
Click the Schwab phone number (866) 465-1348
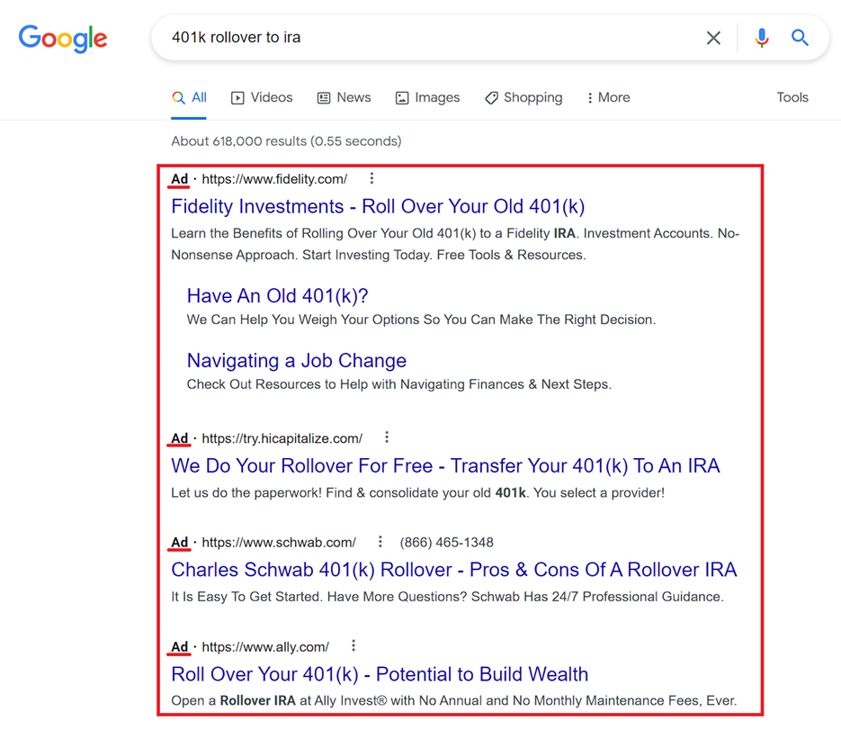pos(446,543)
